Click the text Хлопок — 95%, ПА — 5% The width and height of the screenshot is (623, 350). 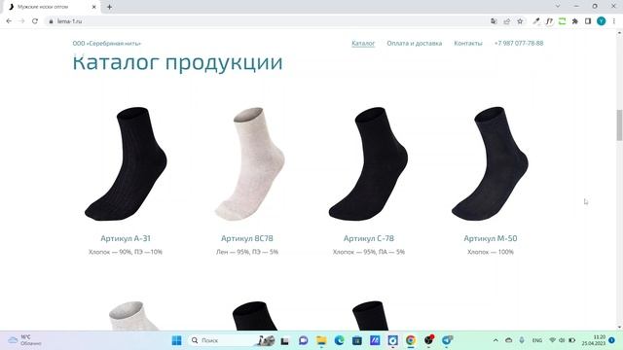(x=369, y=252)
